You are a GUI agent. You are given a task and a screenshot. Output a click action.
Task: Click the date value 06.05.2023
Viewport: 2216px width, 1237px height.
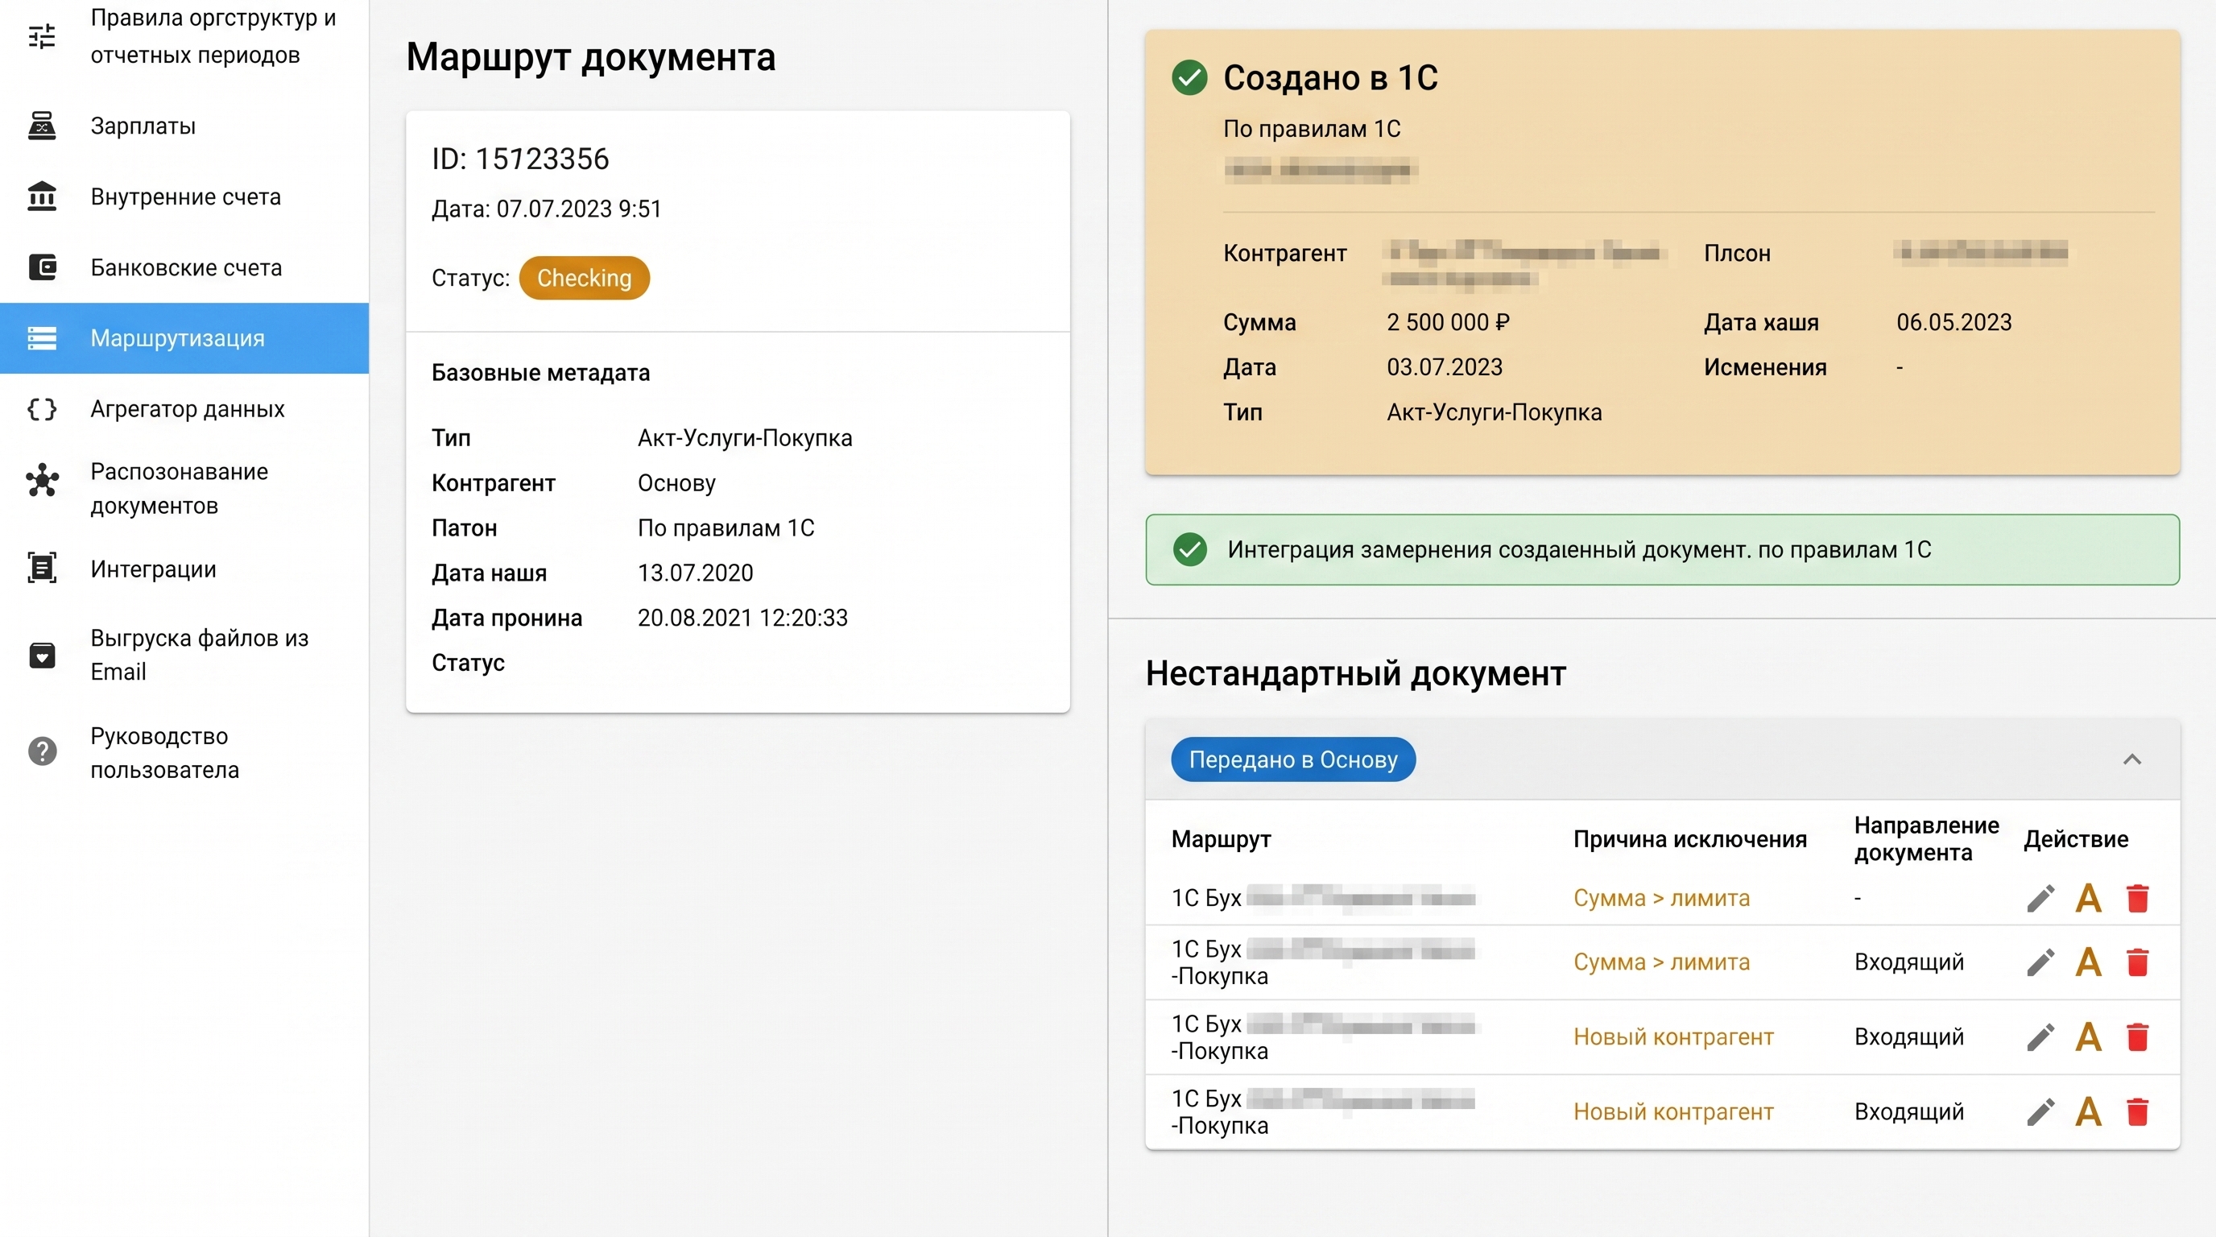click(1953, 323)
